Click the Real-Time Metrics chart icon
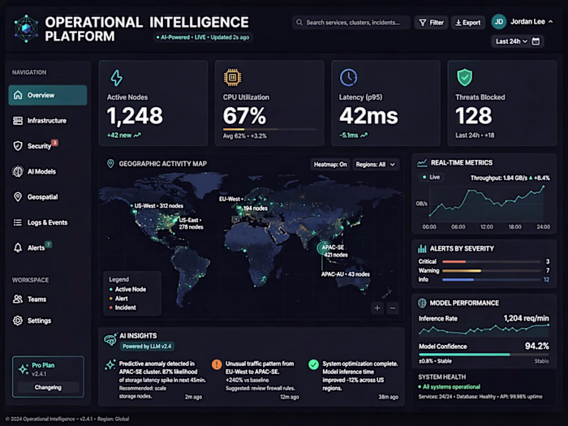 (x=422, y=163)
